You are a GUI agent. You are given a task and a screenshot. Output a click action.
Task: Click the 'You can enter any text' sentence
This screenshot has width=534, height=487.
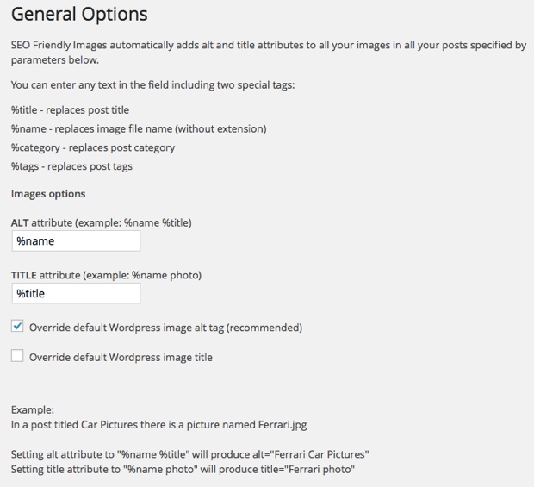pos(152,85)
